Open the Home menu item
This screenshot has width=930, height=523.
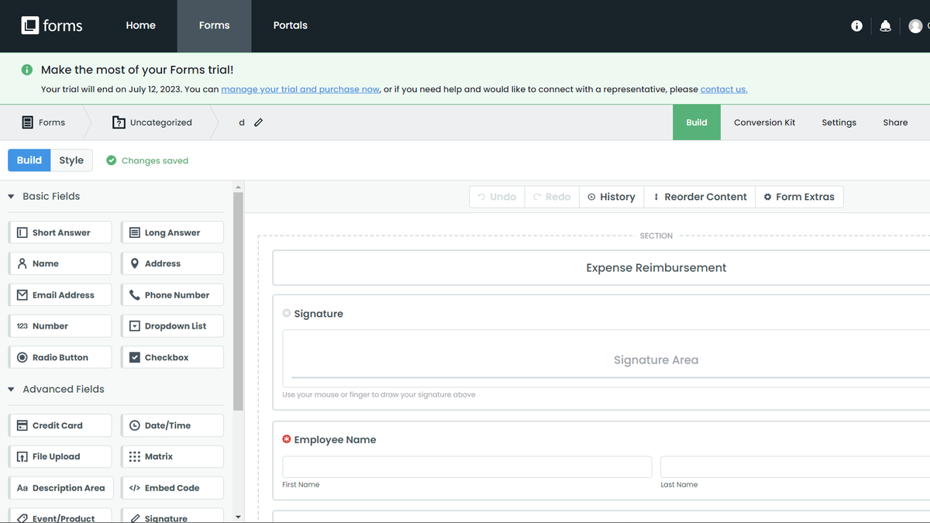pos(140,25)
